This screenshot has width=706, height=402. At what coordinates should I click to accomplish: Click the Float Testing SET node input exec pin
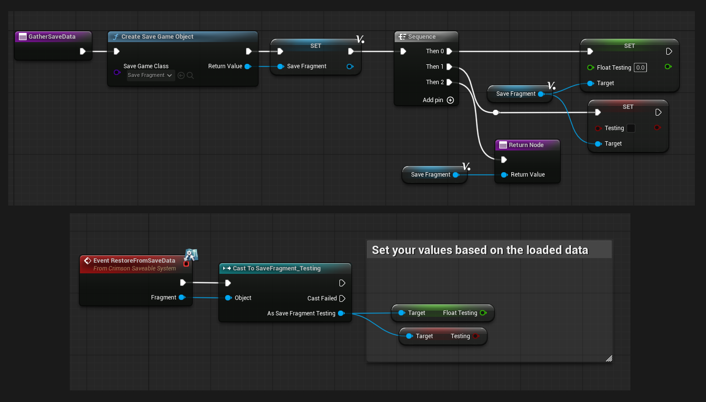(590, 51)
